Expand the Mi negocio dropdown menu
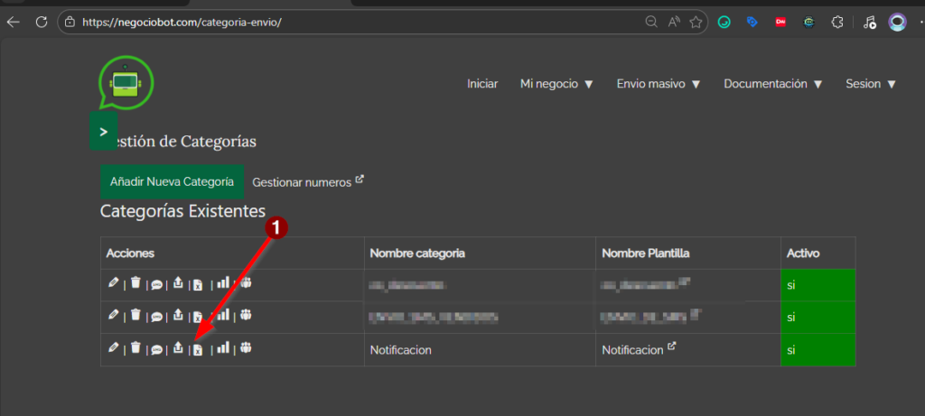925x416 pixels. 556,84
